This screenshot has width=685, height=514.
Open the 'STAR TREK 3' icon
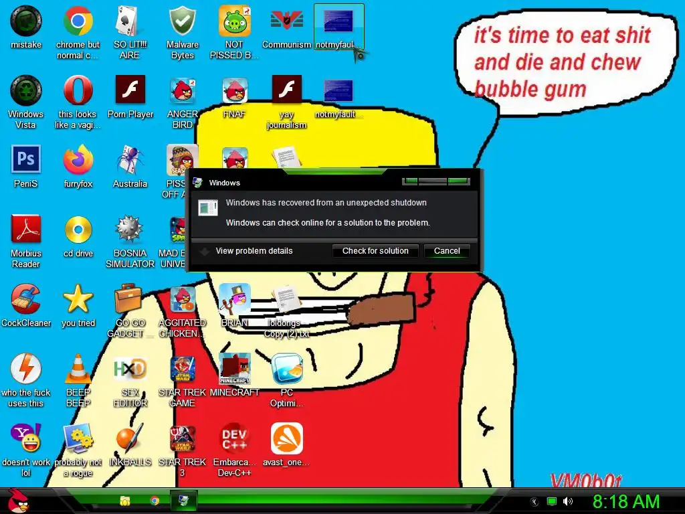(182, 449)
